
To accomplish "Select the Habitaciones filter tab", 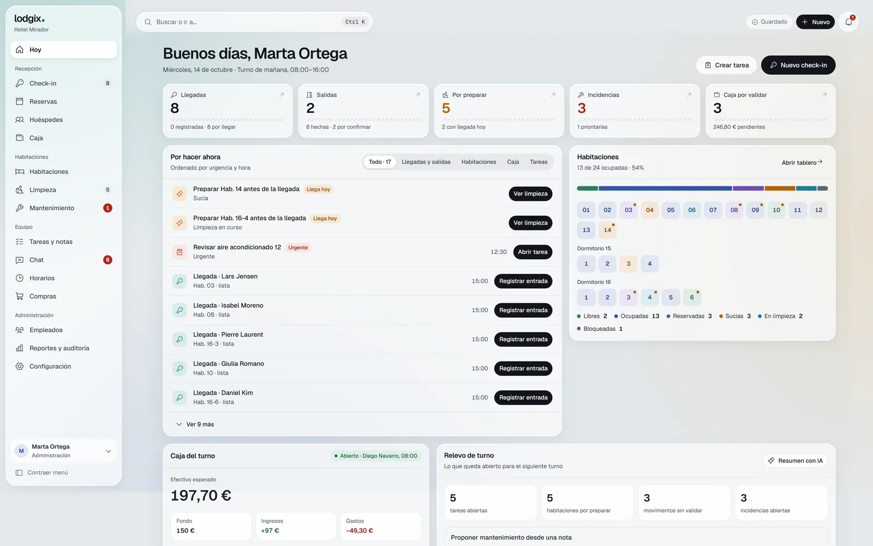I will click(x=479, y=162).
